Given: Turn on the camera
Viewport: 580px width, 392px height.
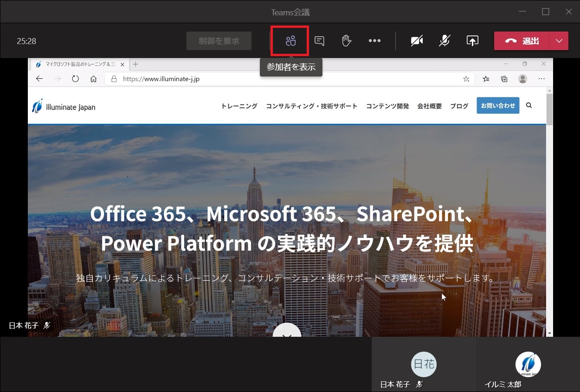Looking at the screenshot, I should [x=417, y=41].
